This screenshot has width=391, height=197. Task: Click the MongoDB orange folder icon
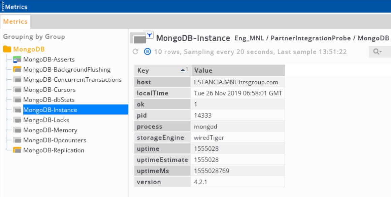click(x=7, y=49)
